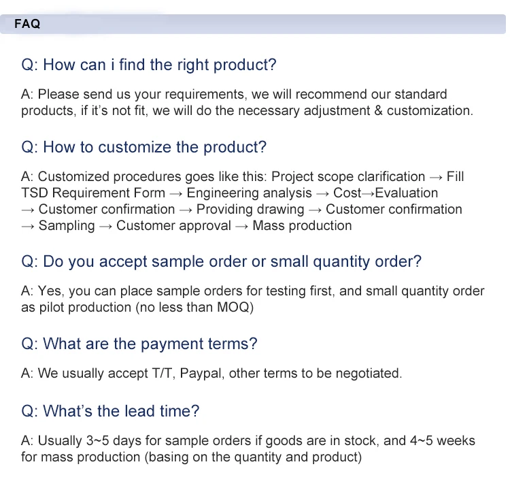Image resolution: width=510 pixels, height=490 pixels.
Task: Click the "Cost→Evaluation" step
Action: (386, 193)
